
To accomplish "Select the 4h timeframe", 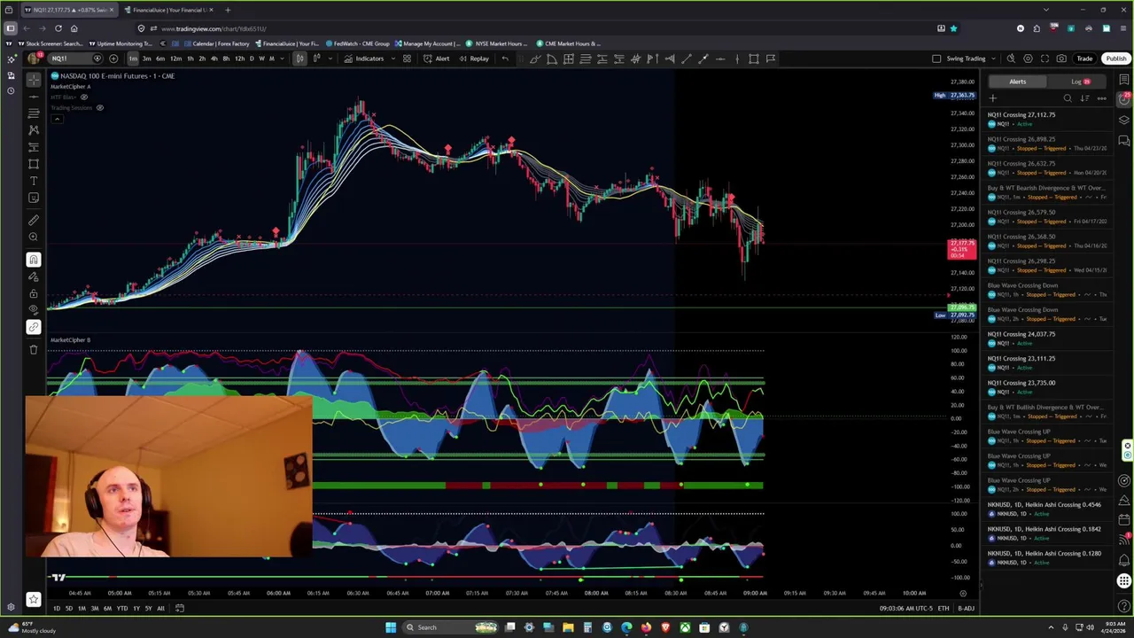I will 214,58.
